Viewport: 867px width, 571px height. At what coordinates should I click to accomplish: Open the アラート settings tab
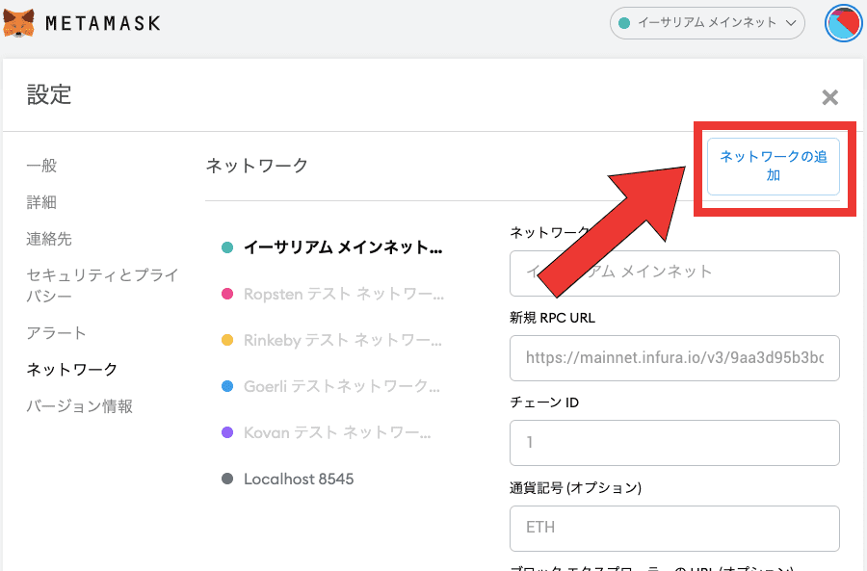pyautogui.click(x=57, y=333)
